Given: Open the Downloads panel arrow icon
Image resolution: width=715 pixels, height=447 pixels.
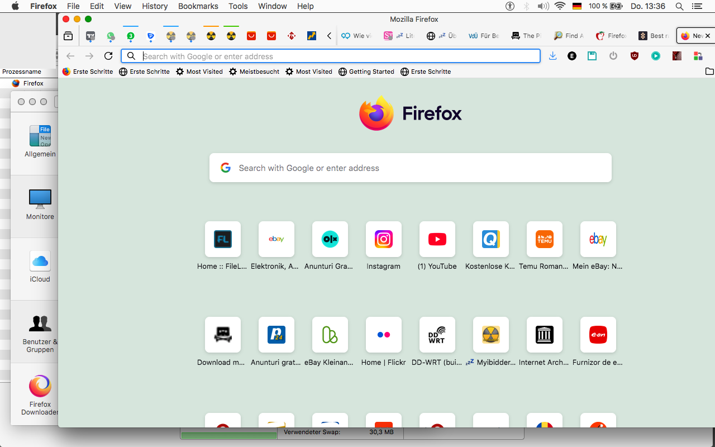Looking at the screenshot, I should pos(552,56).
